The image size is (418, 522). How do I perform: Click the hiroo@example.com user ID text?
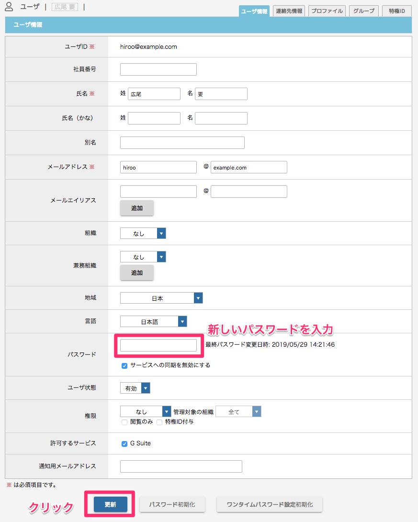point(148,47)
